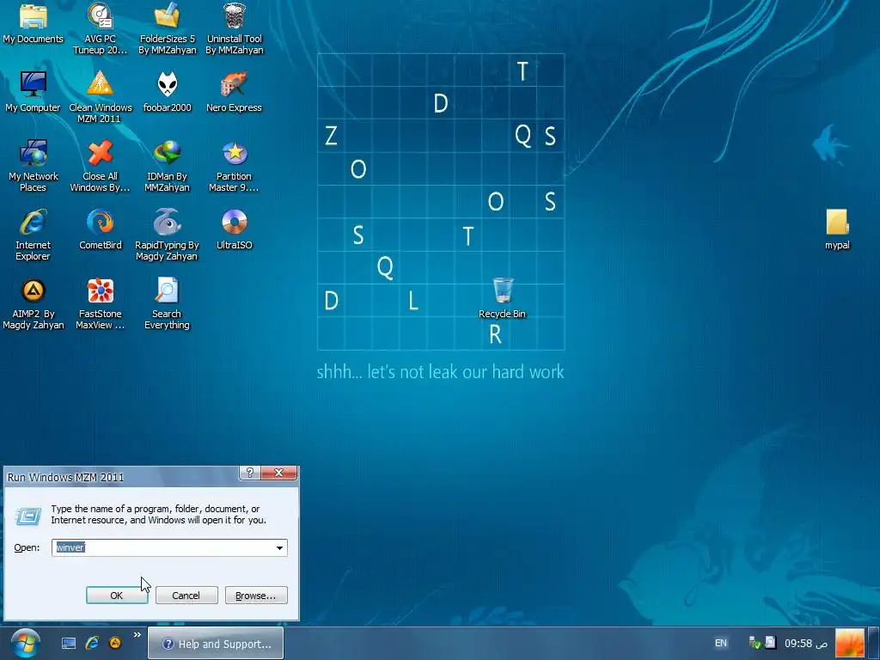Click the Uninstall Tool desktop icon
The width and height of the screenshot is (880, 660).
(234, 28)
